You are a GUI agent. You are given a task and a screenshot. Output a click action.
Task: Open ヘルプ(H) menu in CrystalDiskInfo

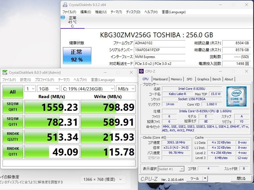(x=151, y=12)
